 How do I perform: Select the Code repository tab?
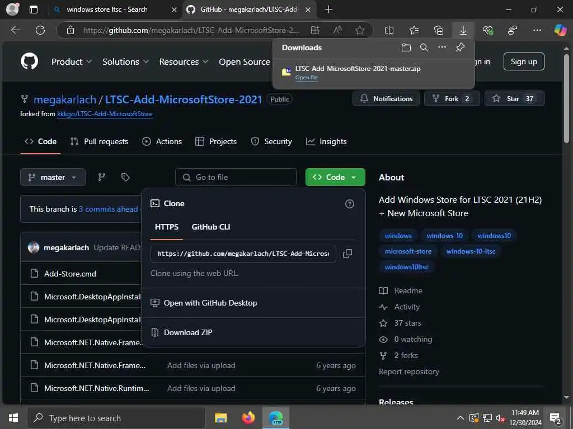(x=40, y=141)
